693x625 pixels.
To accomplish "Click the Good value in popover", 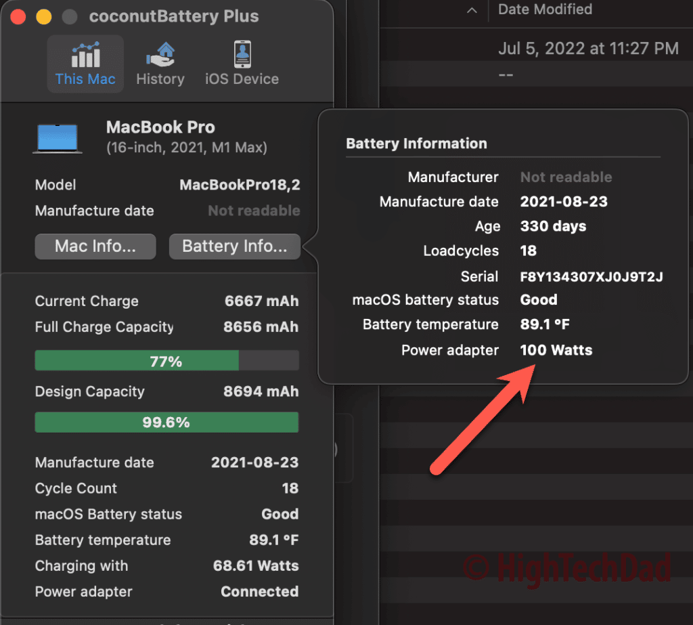I will click(x=539, y=301).
